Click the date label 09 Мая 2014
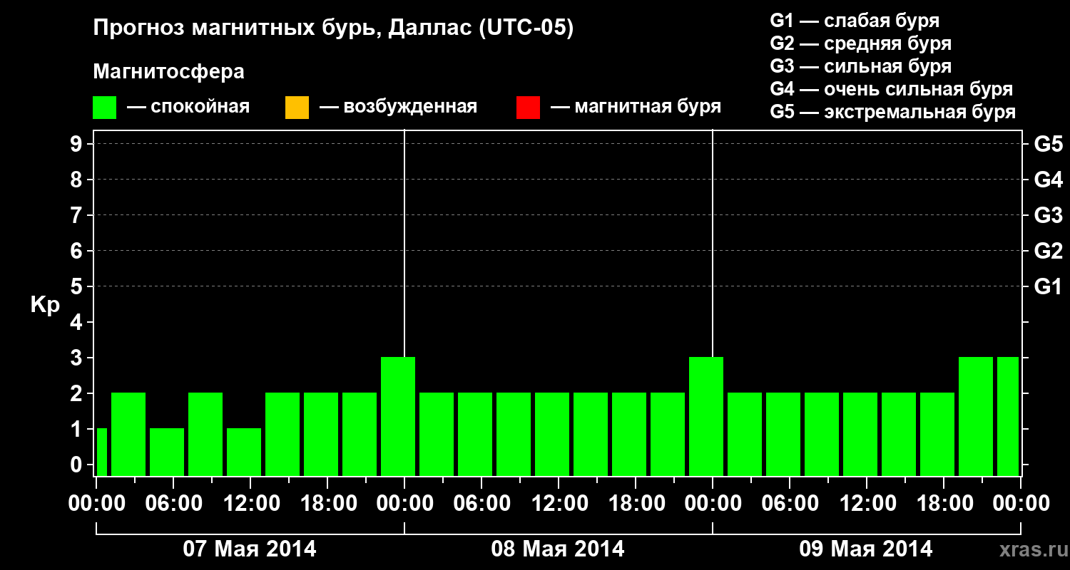This screenshot has width=1070, height=570. 866,549
